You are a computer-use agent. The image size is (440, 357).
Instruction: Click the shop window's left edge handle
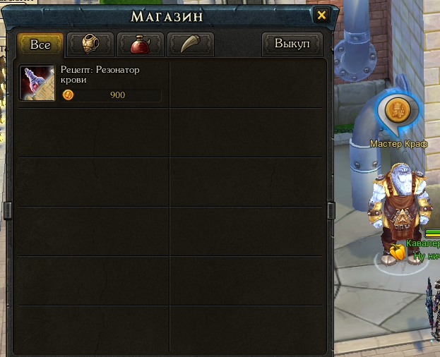[x=8, y=210]
